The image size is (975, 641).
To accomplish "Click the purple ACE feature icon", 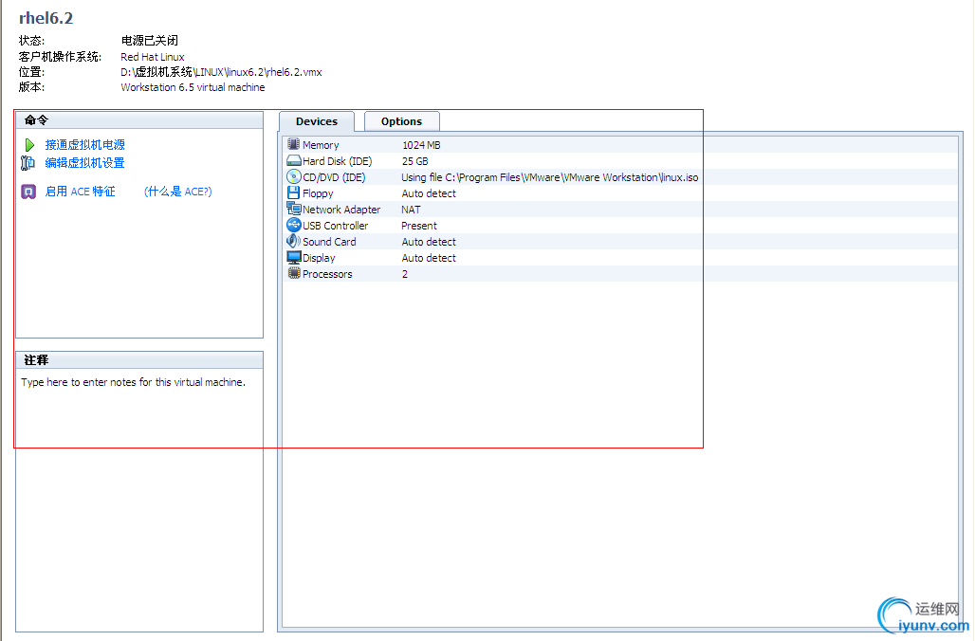I will point(28,192).
